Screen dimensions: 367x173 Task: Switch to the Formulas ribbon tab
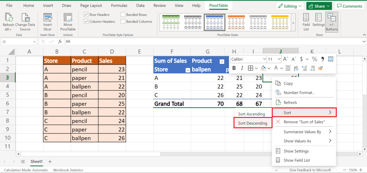point(119,6)
